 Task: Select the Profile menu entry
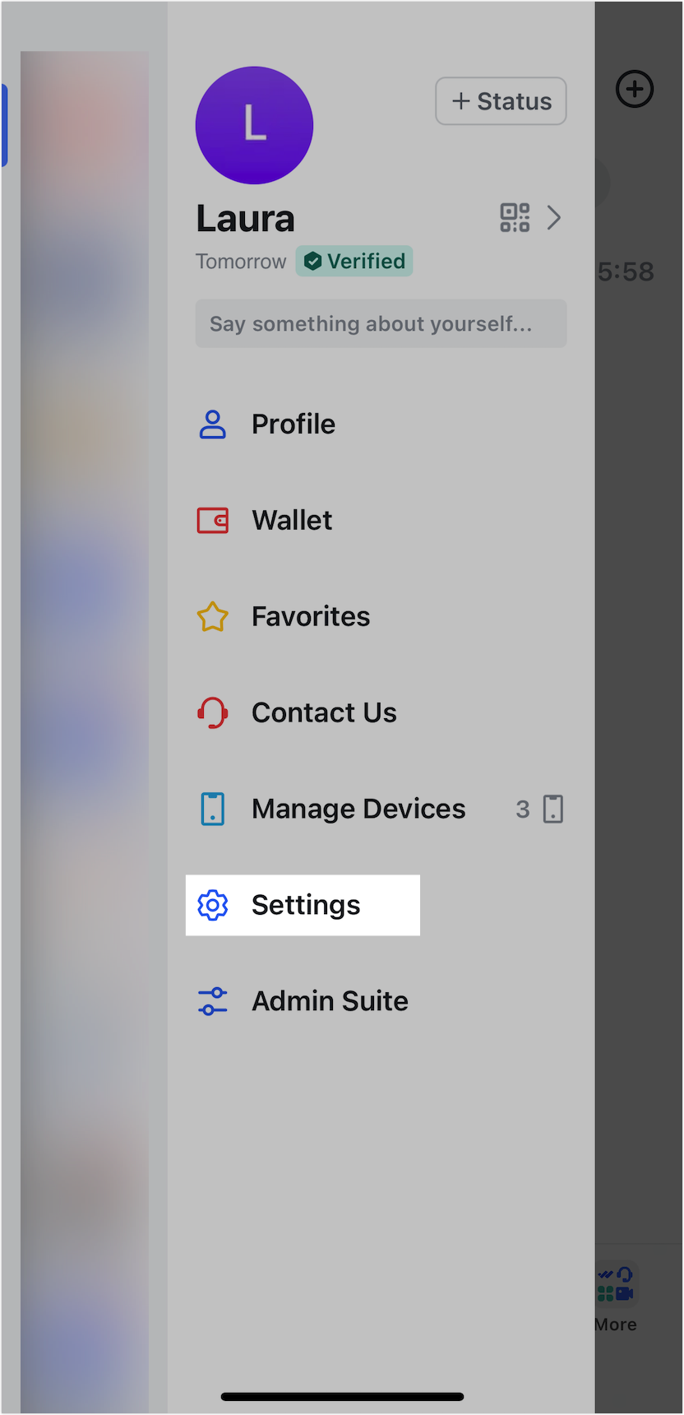[293, 424]
